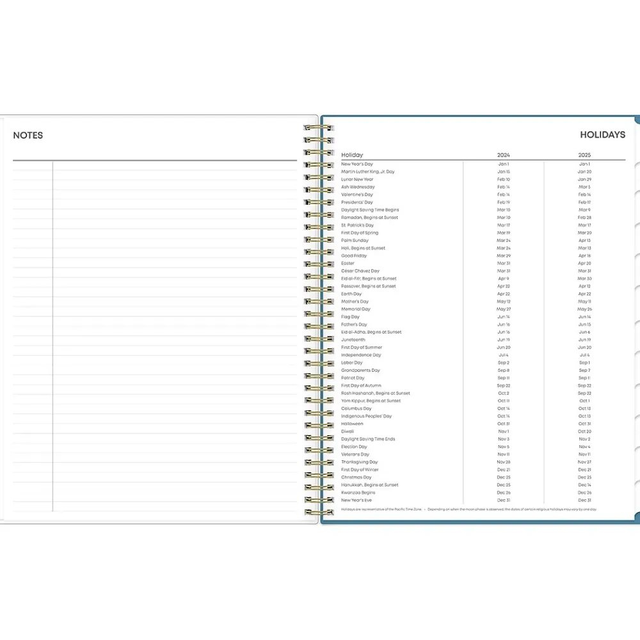The width and height of the screenshot is (640, 640).
Task: Click the Memorial Day holiday entry
Action: pyautogui.click(x=356, y=309)
